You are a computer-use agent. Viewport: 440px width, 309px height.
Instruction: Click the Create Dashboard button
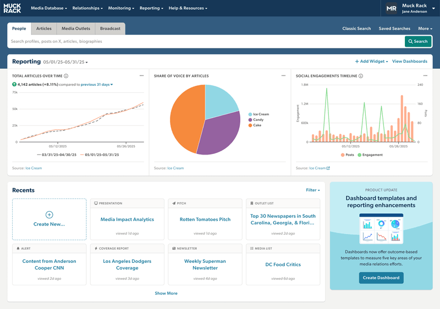(x=381, y=278)
